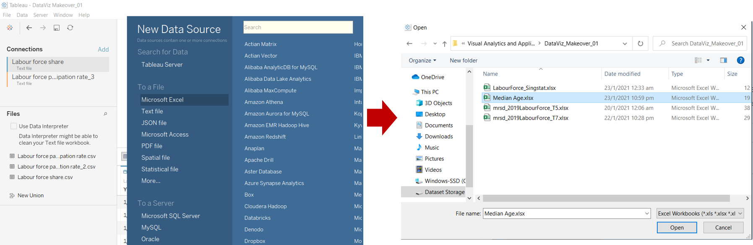The width and height of the screenshot is (753, 245).
Task: Click the connector Search field
Action: (298, 27)
